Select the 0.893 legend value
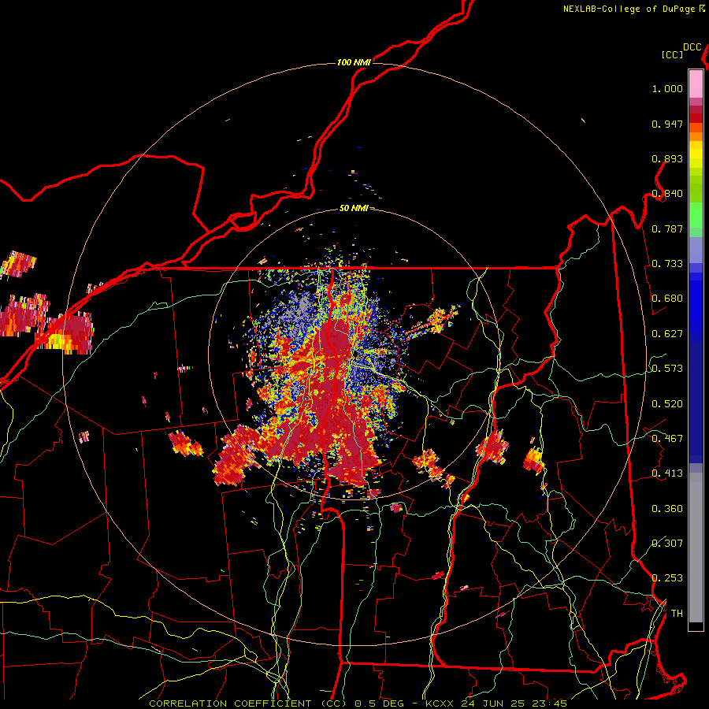This screenshot has height=709, width=709. pyautogui.click(x=667, y=158)
